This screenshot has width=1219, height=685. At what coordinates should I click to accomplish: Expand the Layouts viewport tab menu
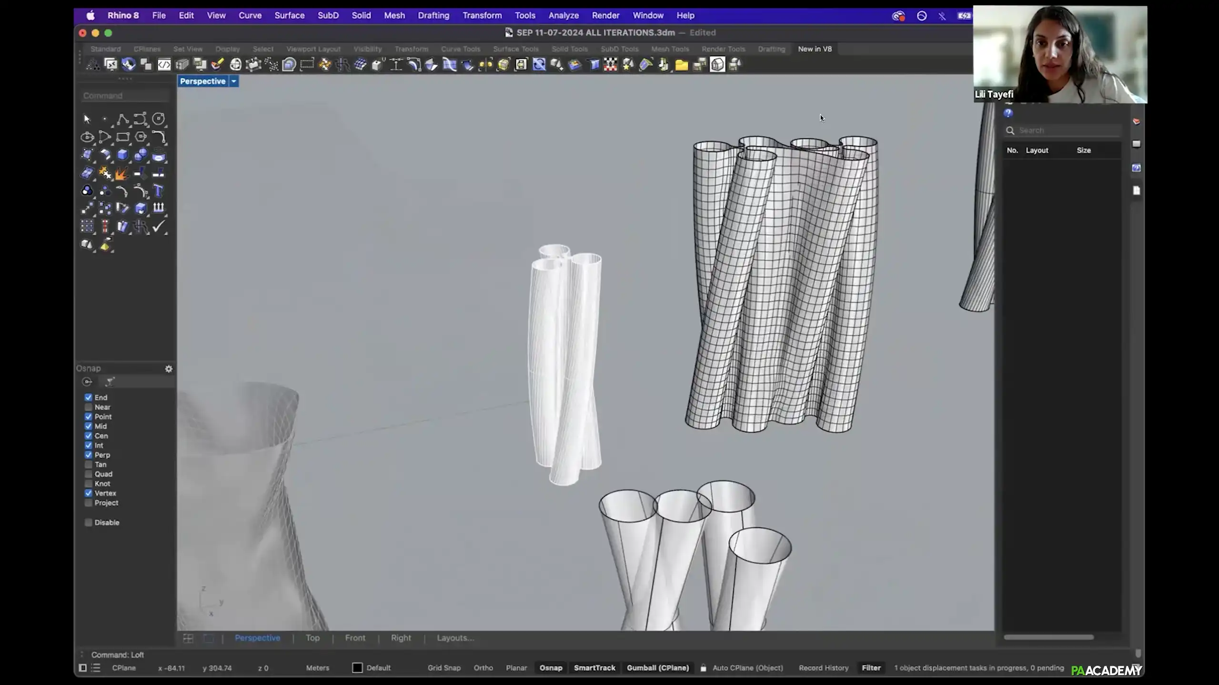455,638
